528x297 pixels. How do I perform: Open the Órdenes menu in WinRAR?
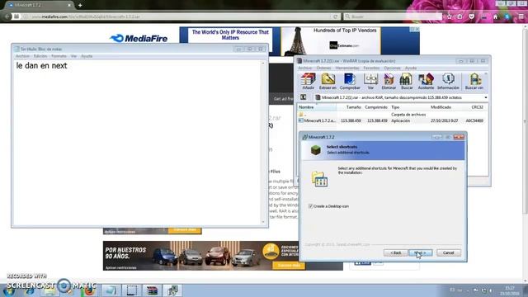324,68
